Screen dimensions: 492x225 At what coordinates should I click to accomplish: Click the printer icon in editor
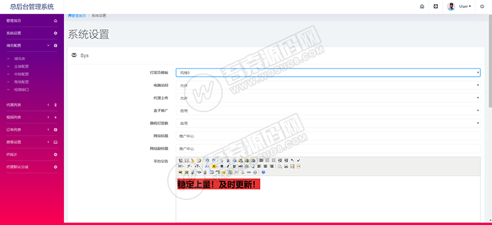click(286, 166)
